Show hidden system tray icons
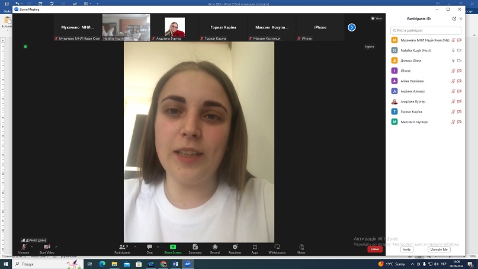This screenshot has width=478, height=269. point(412,264)
